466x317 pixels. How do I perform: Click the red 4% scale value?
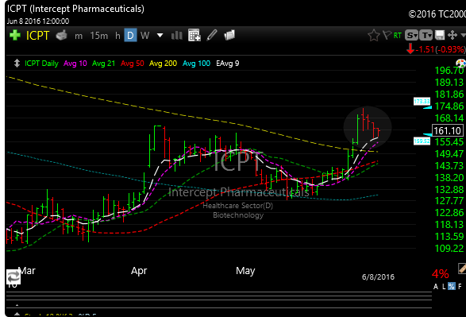pos(440,274)
